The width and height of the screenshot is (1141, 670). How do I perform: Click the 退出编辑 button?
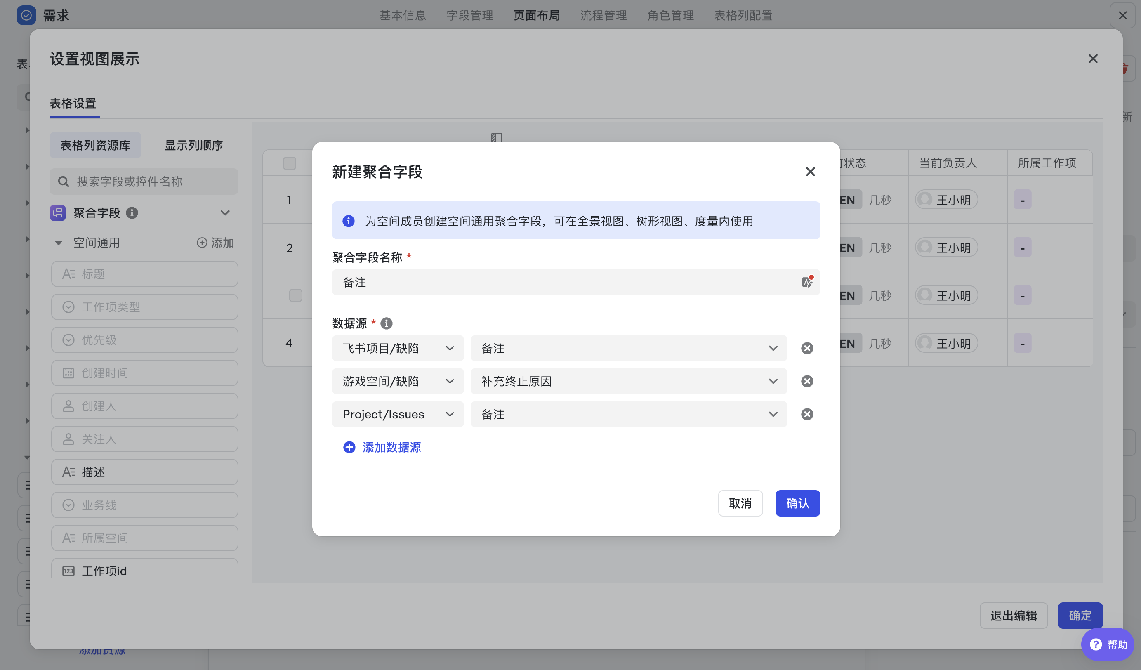click(x=1013, y=616)
